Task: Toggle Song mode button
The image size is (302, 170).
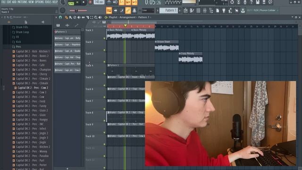Action: click(71, 3)
